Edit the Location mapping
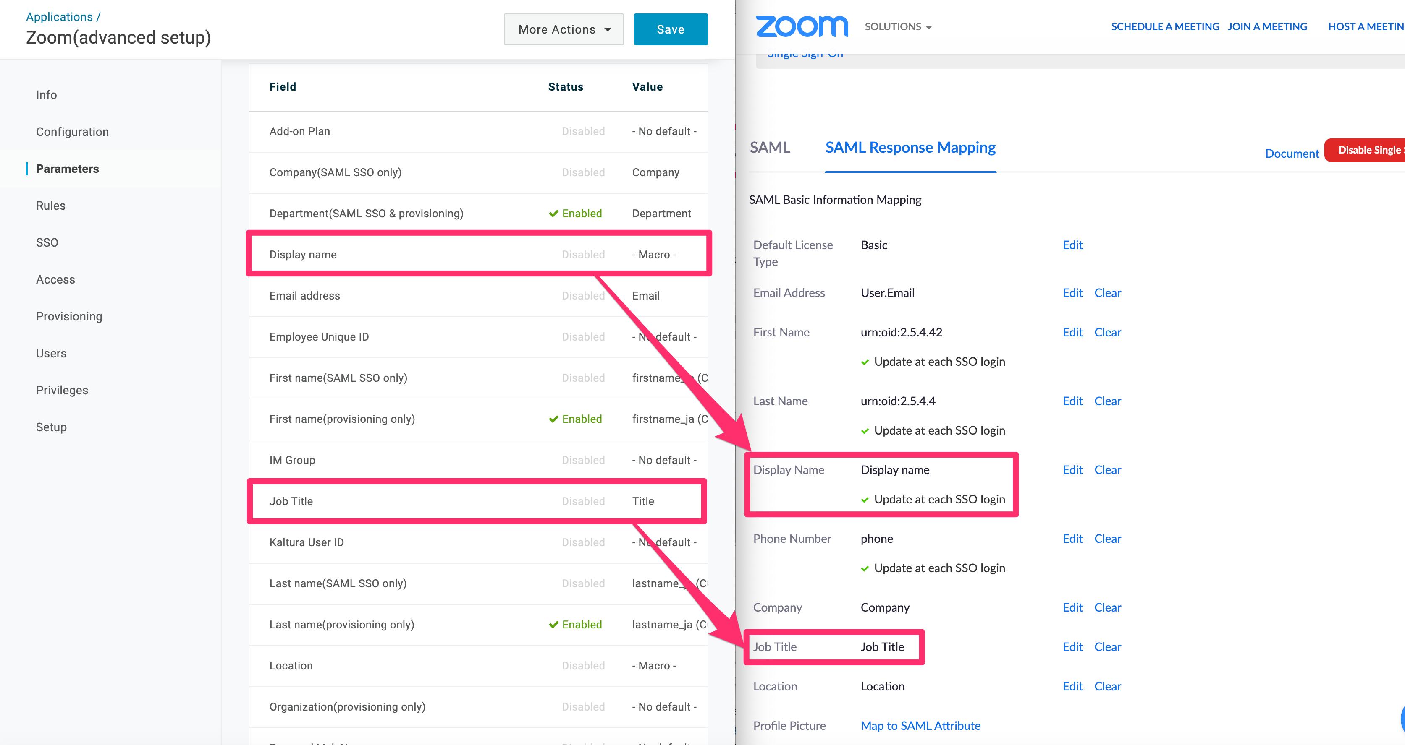Viewport: 1405px width, 745px height. coord(1072,687)
